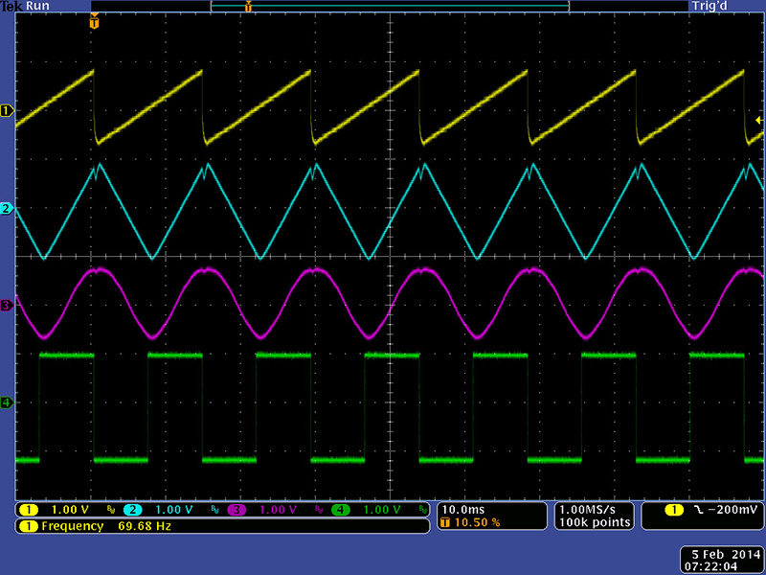Screen dimensions: 766x575
Task: Click the record view bar at top
Action: [389, 7]
